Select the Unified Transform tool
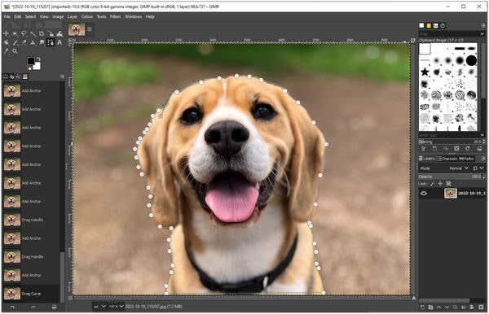 (51, 33)
